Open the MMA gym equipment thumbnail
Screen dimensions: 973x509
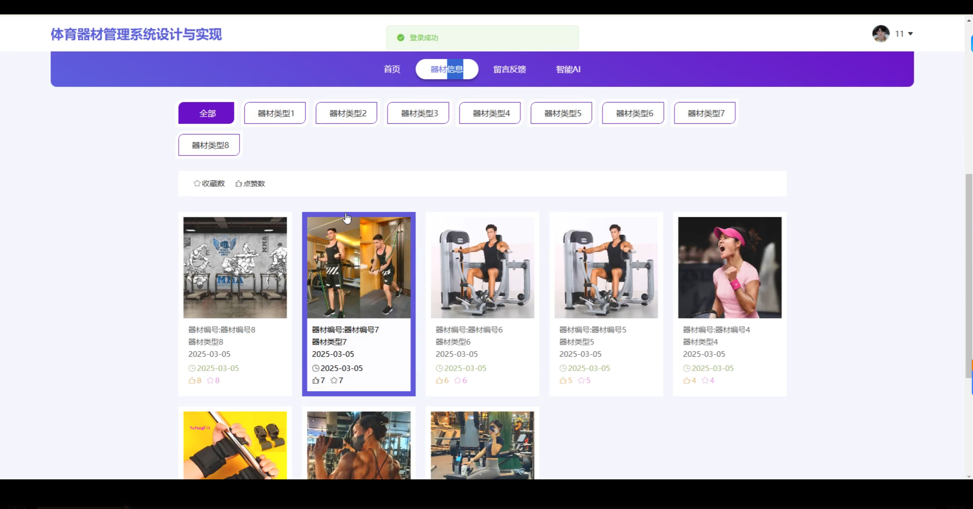(x=235, y=267)
